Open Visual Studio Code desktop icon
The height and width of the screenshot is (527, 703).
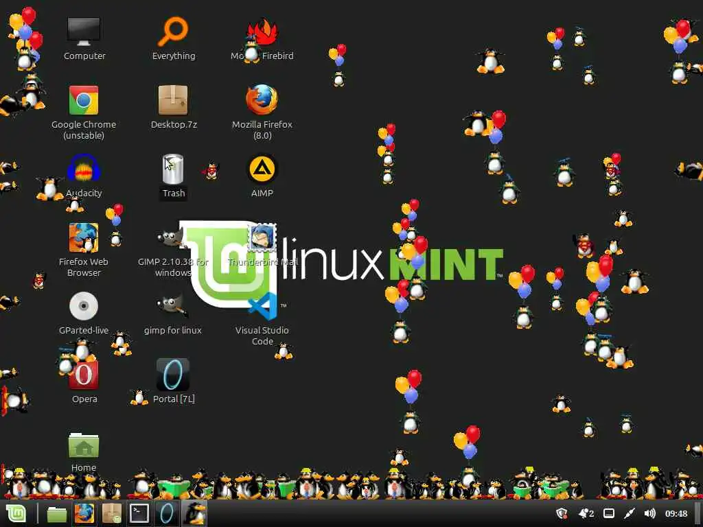(263, 306)
